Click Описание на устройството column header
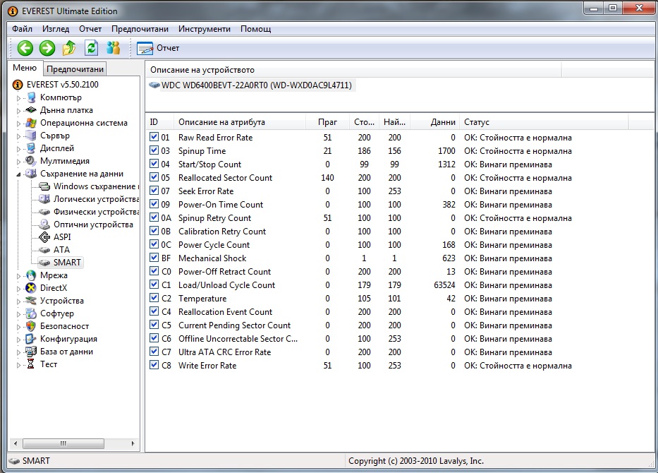Viewport: 658px width, 473px height. [353, 70]
